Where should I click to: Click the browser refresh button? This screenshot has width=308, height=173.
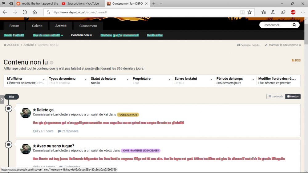pyautogui.click(x=25, y=12)
